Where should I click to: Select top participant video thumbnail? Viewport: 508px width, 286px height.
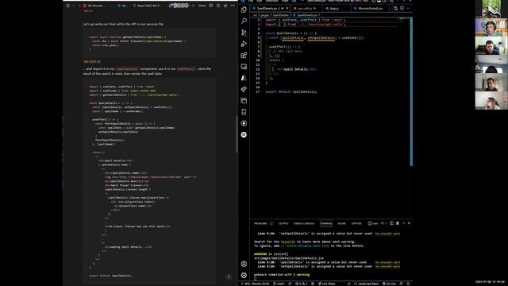(491, 9)
